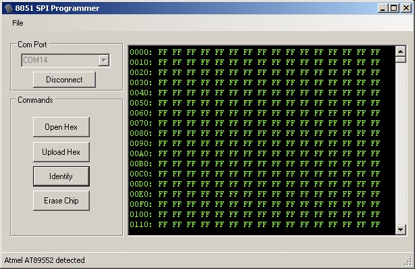This screenshot has height=269, width=415.
Task: Close the 8051 SPI Programmer window
Action: [x=406, y=8]
